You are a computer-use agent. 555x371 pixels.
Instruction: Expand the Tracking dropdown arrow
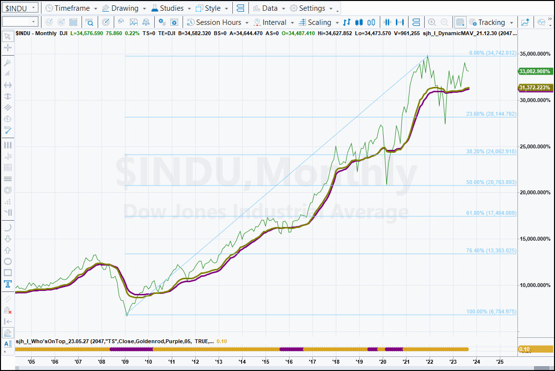(512, 22)
